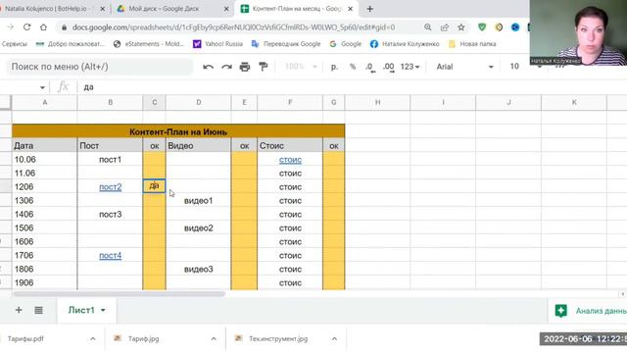
Task: Select the 'видео1' cell
Action: pos(198,200)
